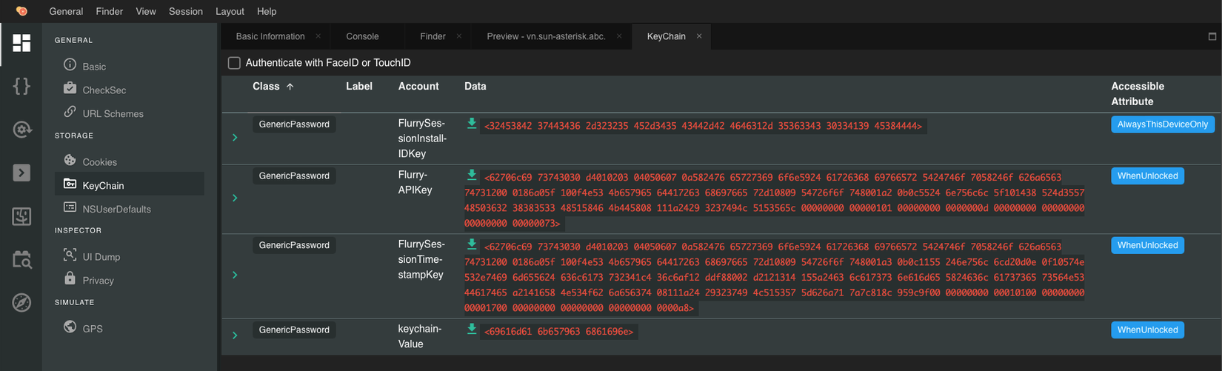Open the curly braces code icon
The width and height of the screenshot is (1222, 371).
[x=21, y=86]
